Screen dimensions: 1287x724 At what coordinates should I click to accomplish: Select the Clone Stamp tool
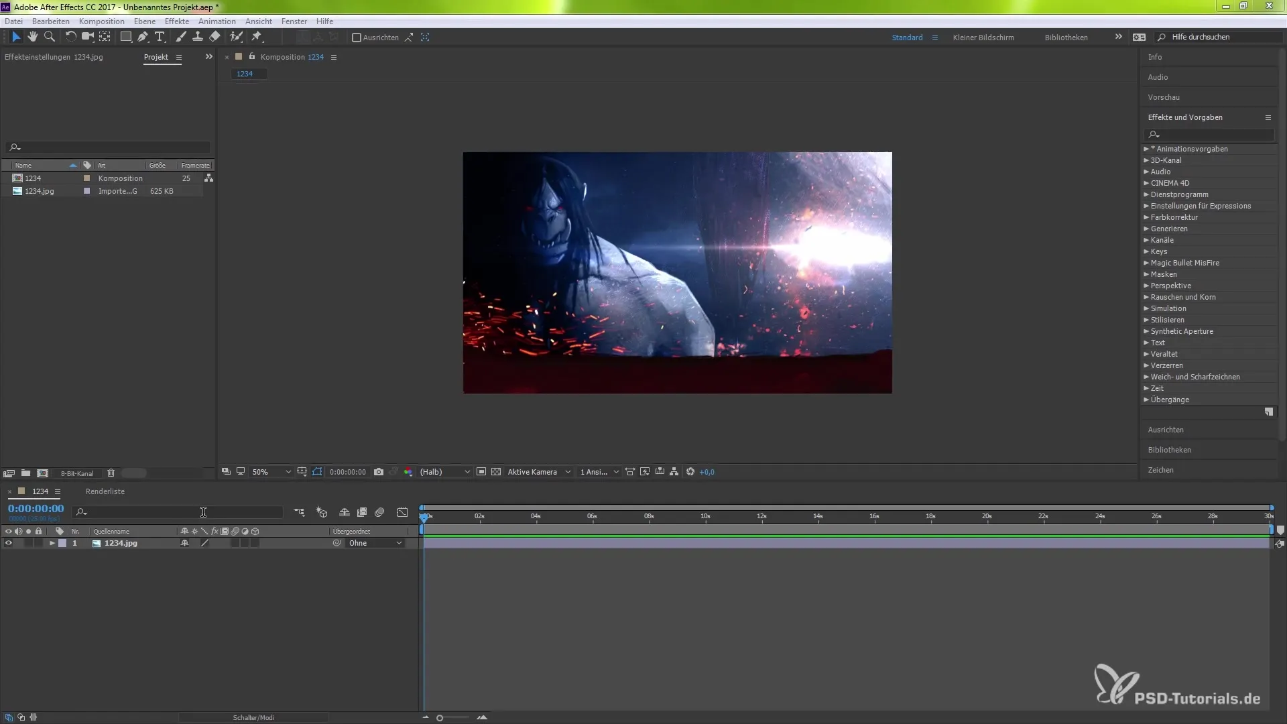coord(198,37)
